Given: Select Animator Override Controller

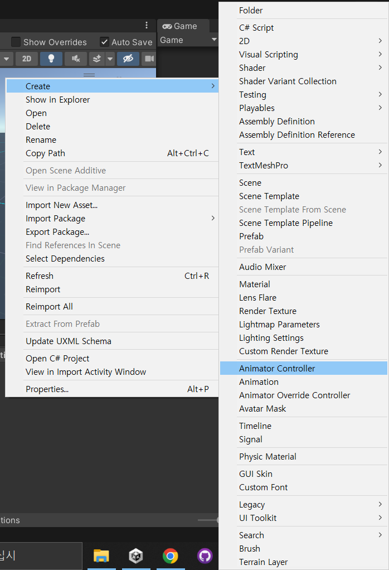Looking at the screenshot, I should (304, 395).
